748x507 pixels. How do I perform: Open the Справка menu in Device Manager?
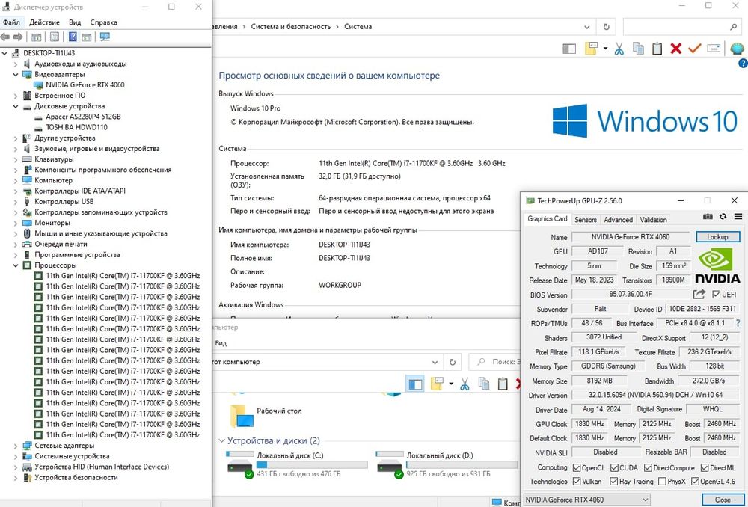point(103,22)
